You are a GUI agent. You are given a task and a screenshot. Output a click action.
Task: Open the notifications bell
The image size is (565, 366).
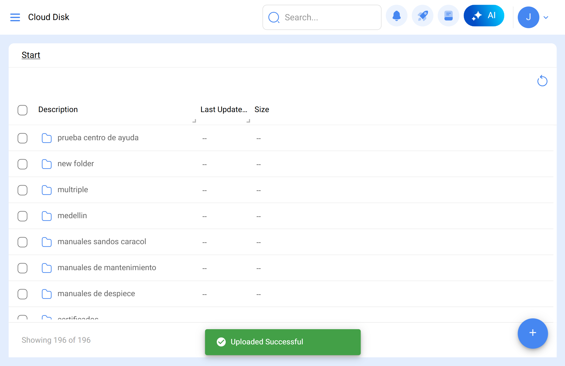(396, 16)
